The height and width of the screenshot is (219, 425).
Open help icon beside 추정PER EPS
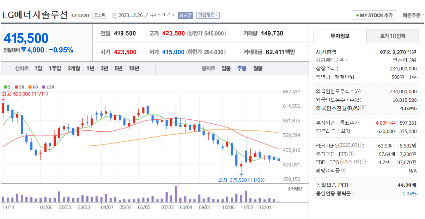[x=351, y=154]
